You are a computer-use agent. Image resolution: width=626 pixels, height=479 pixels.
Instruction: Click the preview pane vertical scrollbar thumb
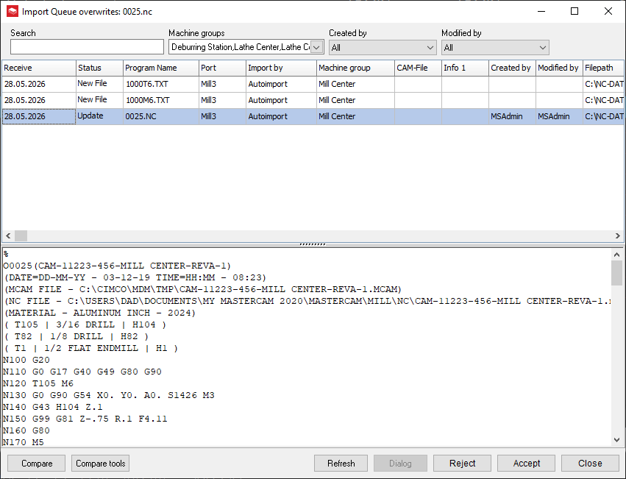[617, 273]
